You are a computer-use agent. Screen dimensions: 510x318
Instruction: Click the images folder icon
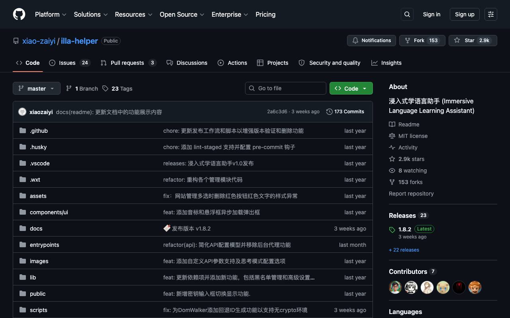(23, 261)
